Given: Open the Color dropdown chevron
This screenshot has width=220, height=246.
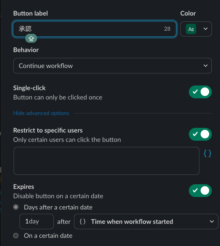Looking at the screenshot, I should (x=205, y=29).
